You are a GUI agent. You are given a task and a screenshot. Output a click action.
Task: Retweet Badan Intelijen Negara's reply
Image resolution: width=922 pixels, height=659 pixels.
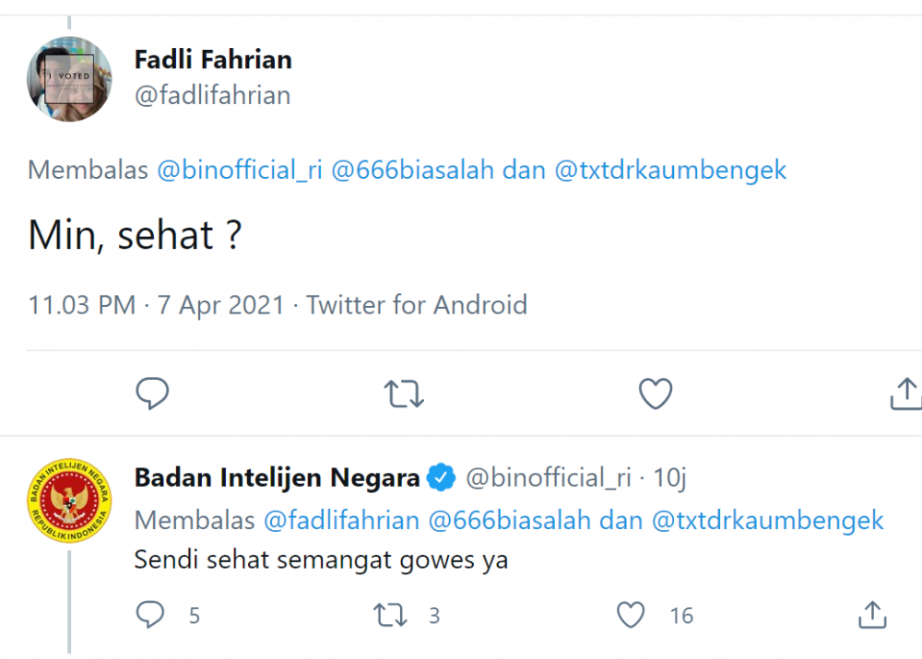[391, 615]
